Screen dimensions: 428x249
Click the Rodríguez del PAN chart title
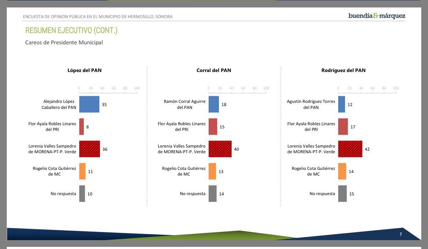click(343, 70)
